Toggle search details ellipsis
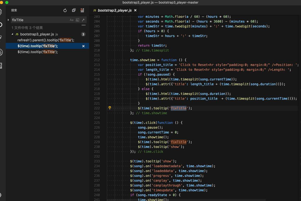Image resolution: width=301 pixels, height=201 pixels. (83, 25)
